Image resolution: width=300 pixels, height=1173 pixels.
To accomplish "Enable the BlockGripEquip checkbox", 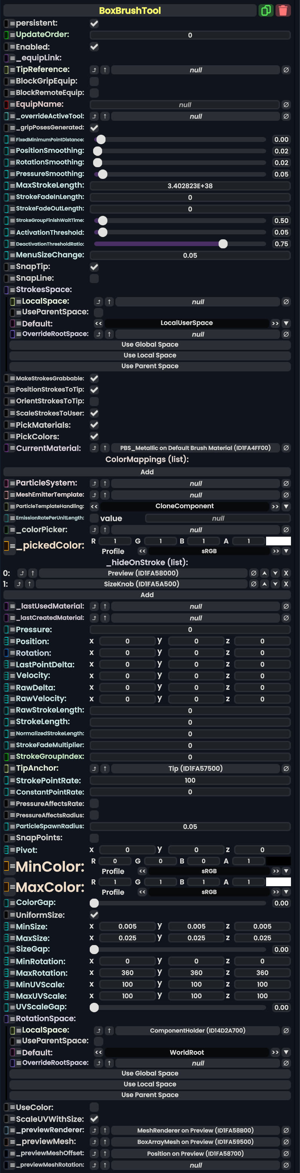I will click(x=94, y=82).
